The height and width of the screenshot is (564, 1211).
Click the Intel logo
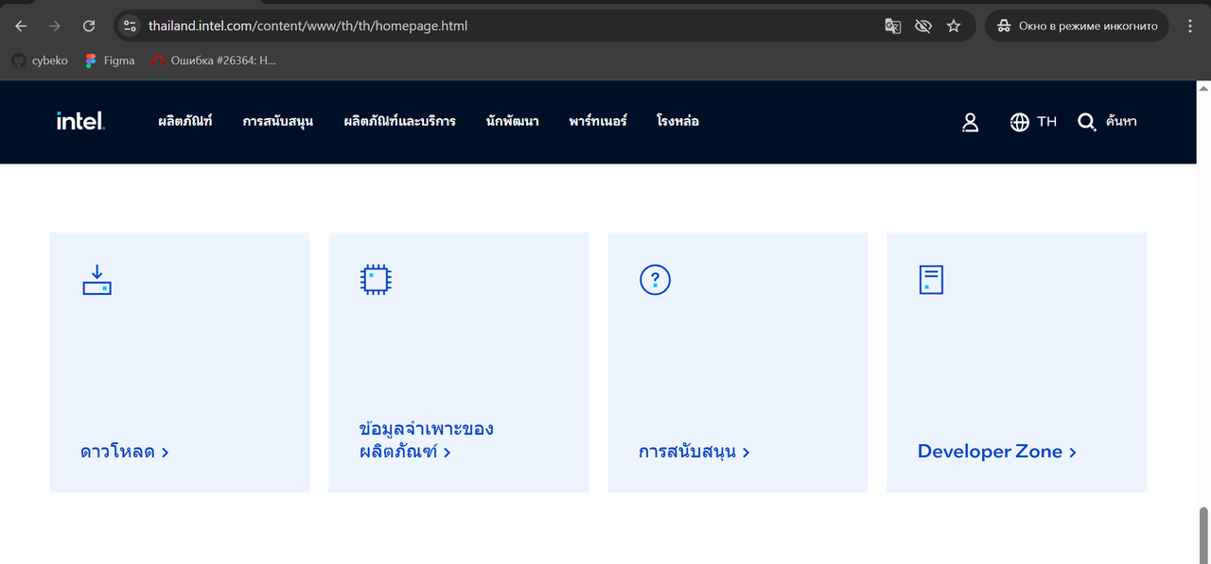tap(80, 121)
